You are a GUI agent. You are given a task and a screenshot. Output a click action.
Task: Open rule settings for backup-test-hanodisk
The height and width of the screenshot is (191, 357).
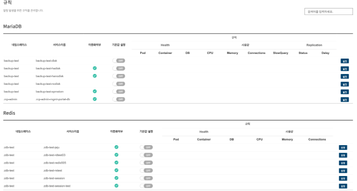tap(345, 76)
